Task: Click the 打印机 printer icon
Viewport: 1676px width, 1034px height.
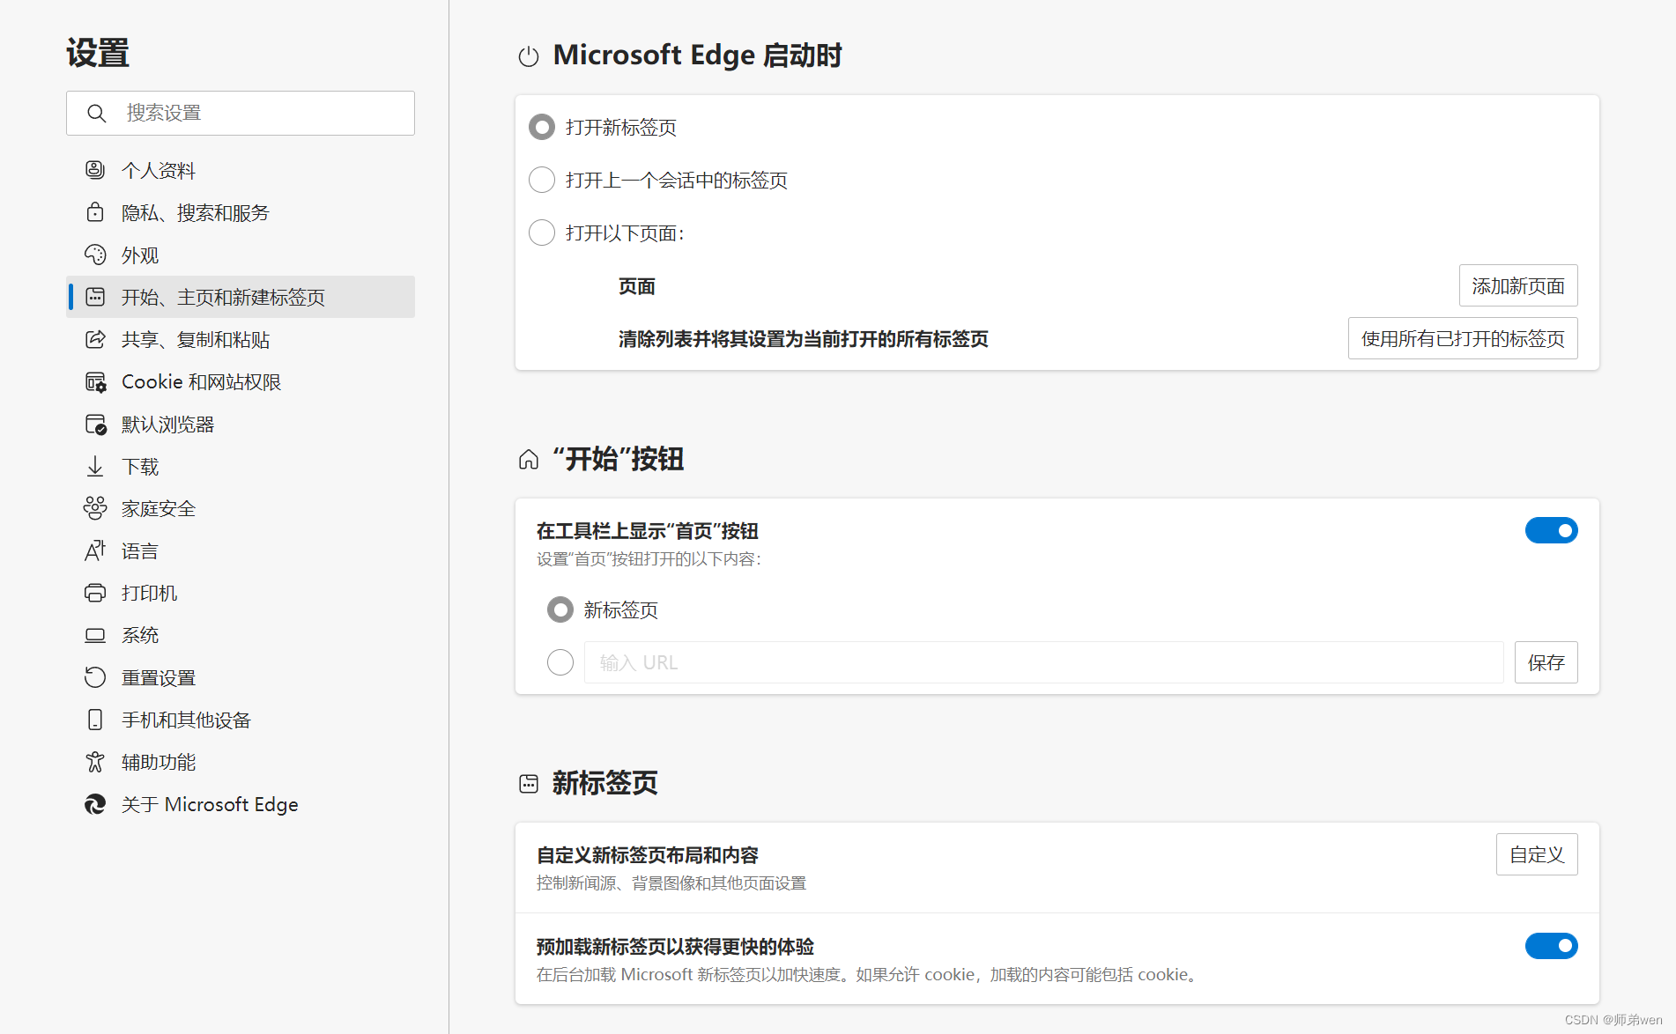Action: (x=95, y=593)
